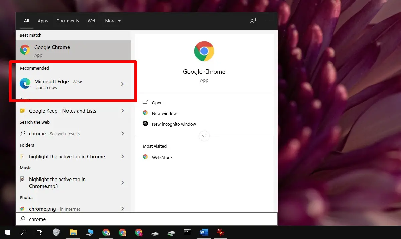The height and width of the screenshot is (239, 401).
Task: Switch to the Documents search tab
Action: coord(68,21)
